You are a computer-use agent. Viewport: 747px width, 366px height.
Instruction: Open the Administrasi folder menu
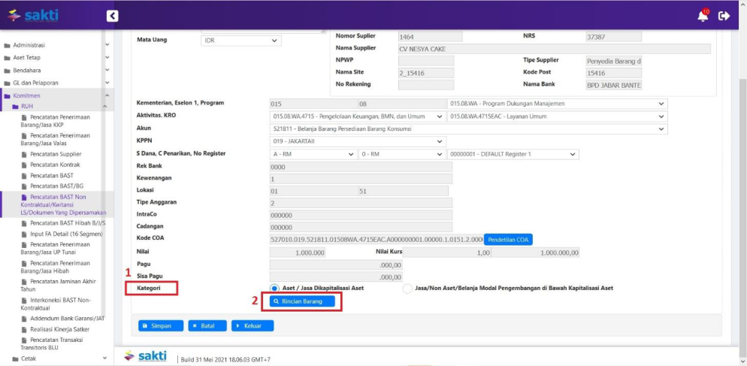[30, 45]
